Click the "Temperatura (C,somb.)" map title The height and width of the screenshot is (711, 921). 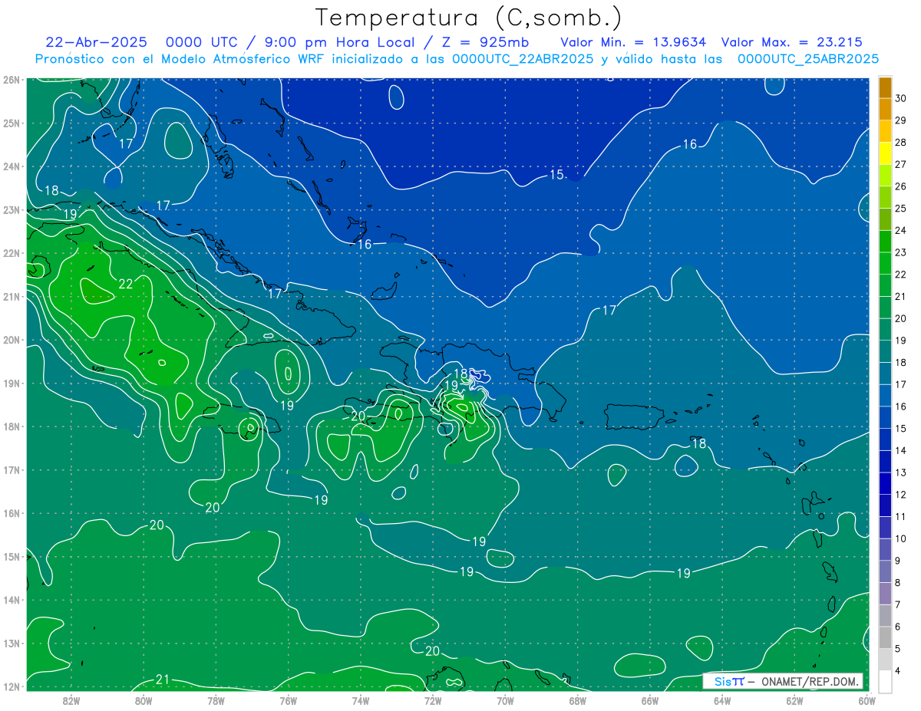[469, 18]
